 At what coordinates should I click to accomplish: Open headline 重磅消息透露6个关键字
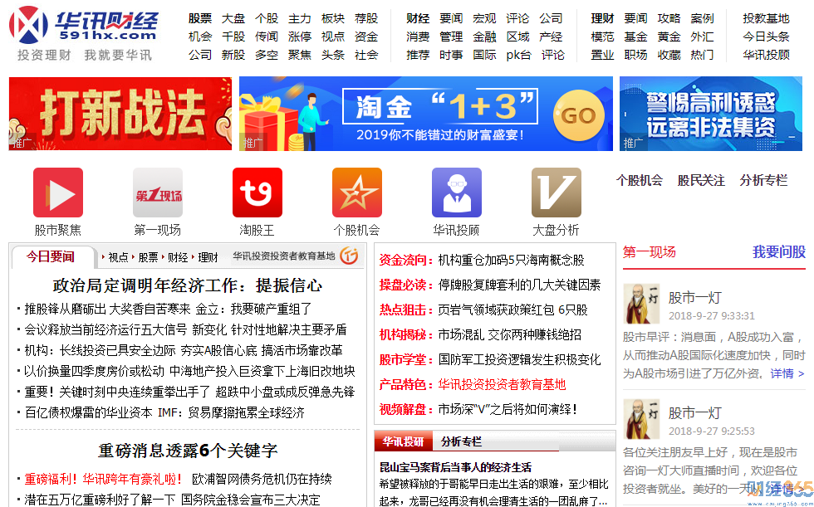[188, 451]
